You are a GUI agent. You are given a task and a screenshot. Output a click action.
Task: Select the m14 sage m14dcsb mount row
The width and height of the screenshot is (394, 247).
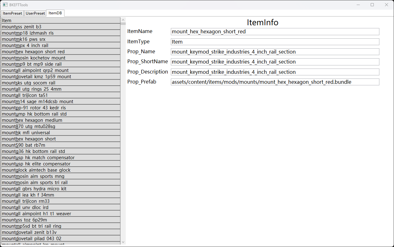[61, 102]
